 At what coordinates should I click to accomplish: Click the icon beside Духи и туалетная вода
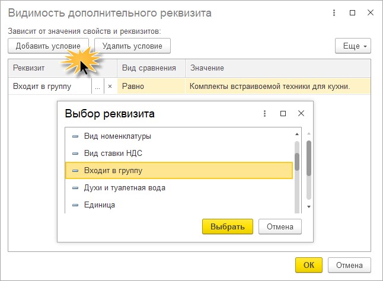(75, 188)
